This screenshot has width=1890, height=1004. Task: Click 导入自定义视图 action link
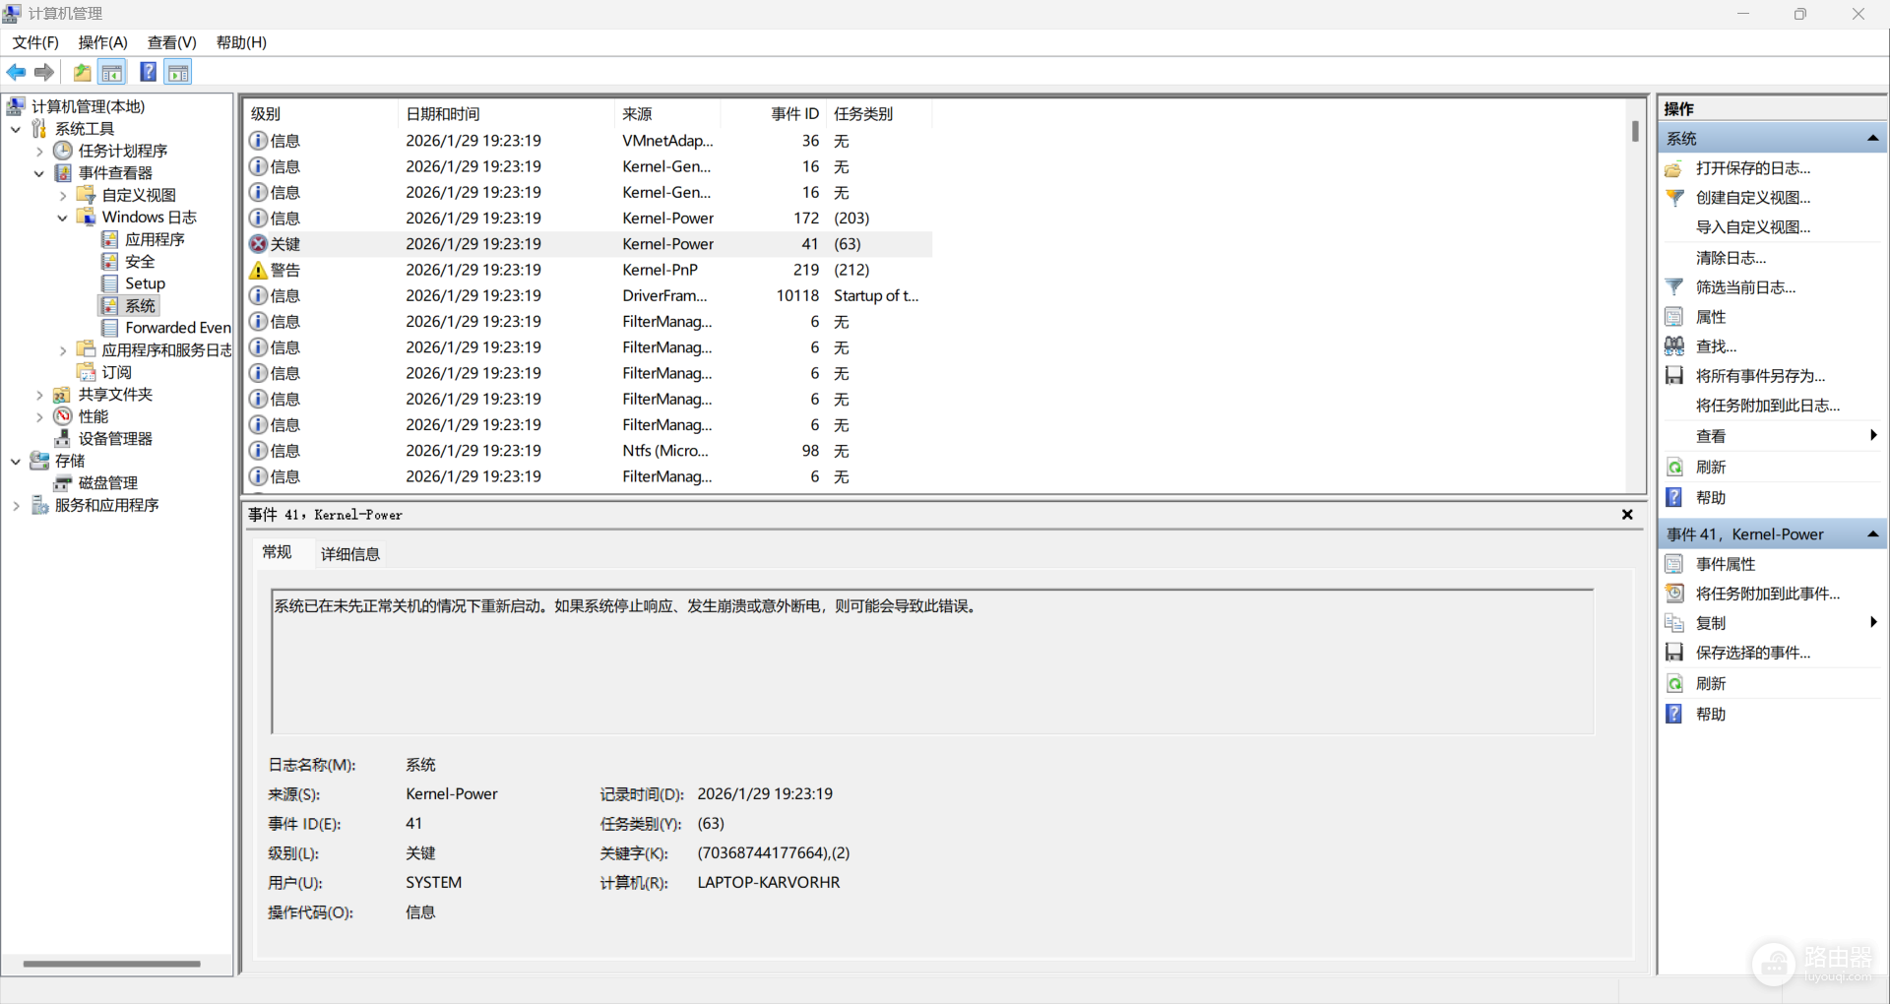1753,227
